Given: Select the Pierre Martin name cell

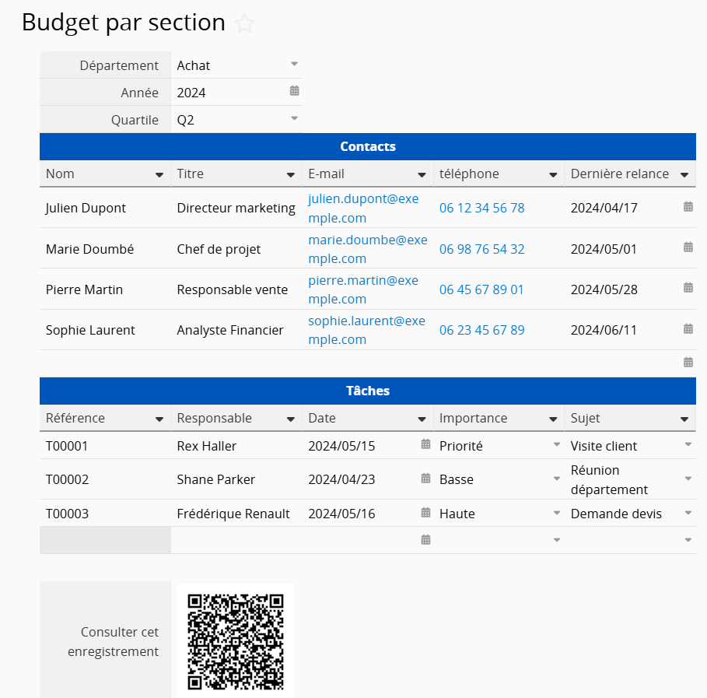Looking at the screenshot, I should pyautogui.click(x=105, y=289).
